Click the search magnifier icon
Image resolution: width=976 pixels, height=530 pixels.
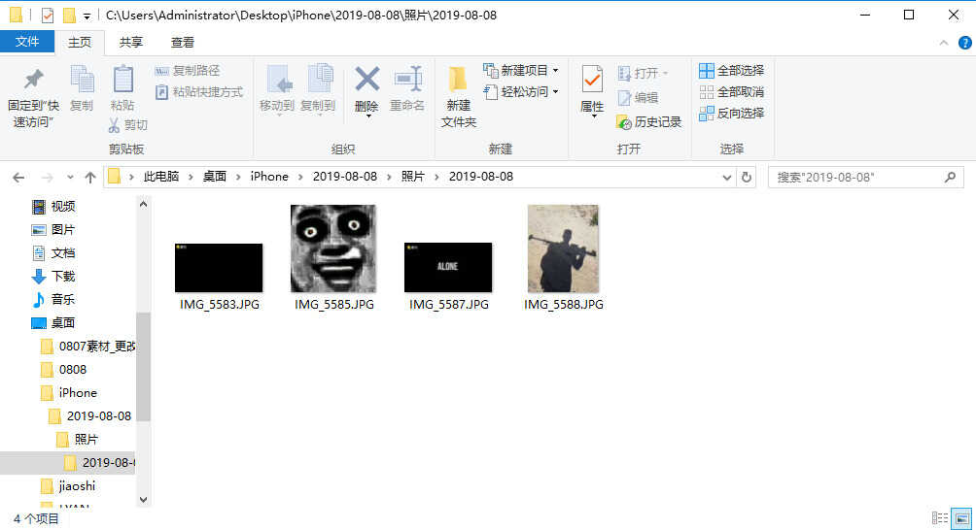point(950,178)
